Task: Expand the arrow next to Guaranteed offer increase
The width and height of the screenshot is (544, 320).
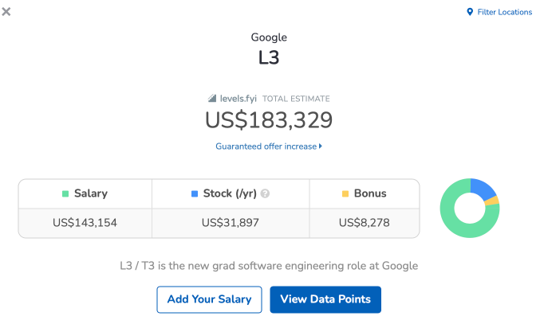Action: pos(321,146)
